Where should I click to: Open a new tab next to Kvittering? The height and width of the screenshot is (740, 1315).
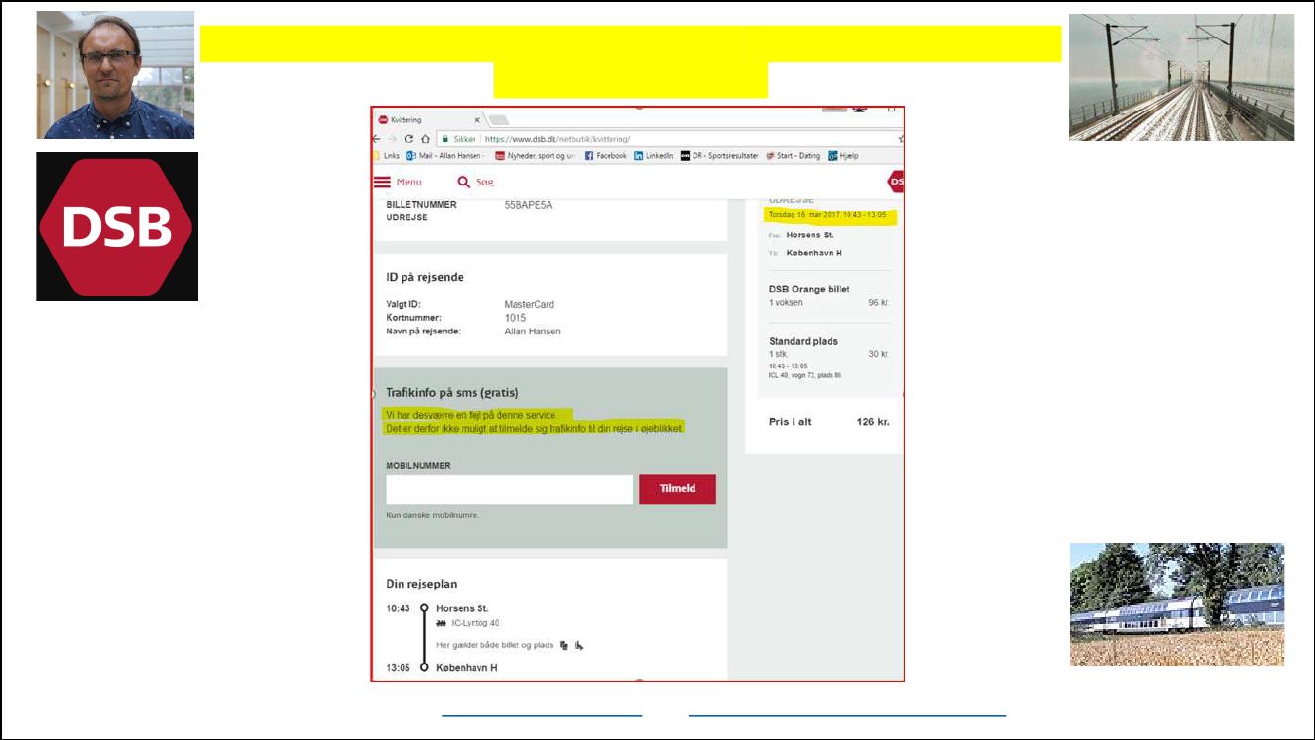click(x=499, y=120)
